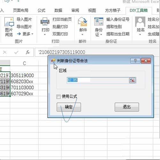Image resolution: width=160 pixels, height=160 pixels.
Task: Click the 邮件 envelope icon
Action: pyautogui.click(x=83, y=22)
